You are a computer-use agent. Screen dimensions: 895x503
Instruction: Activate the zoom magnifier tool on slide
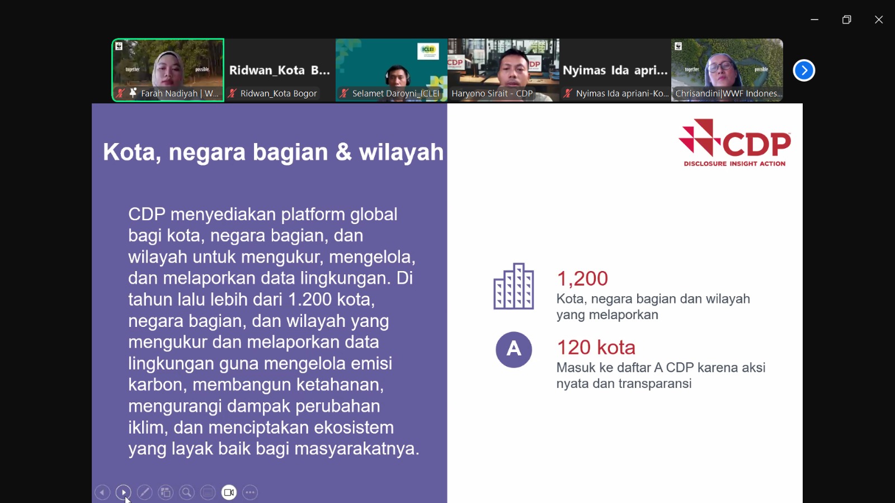click(x=187, y=492)
